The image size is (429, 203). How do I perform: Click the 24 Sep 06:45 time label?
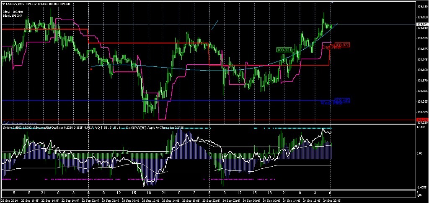coord(252,200)
